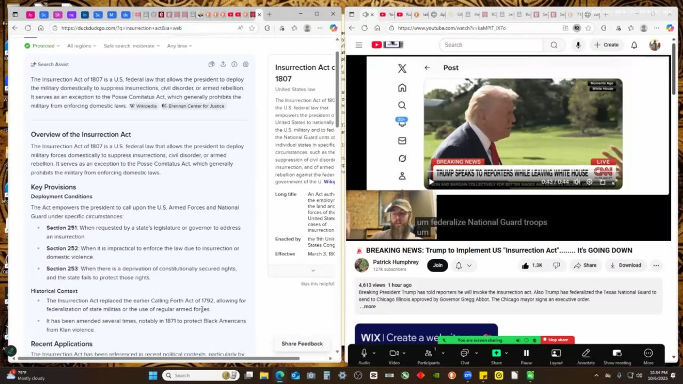Open the Patrick Humphrey channel link

click(x=395, y=262)
